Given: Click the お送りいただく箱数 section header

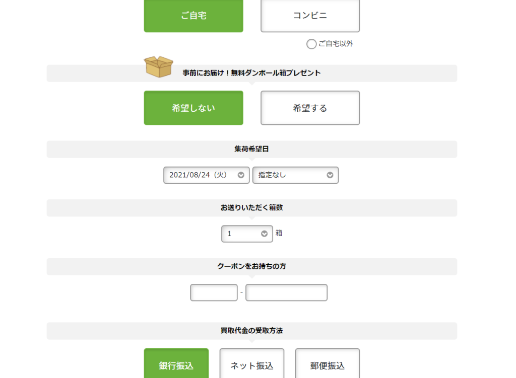Looking at the screenshot, I should 251,207.
